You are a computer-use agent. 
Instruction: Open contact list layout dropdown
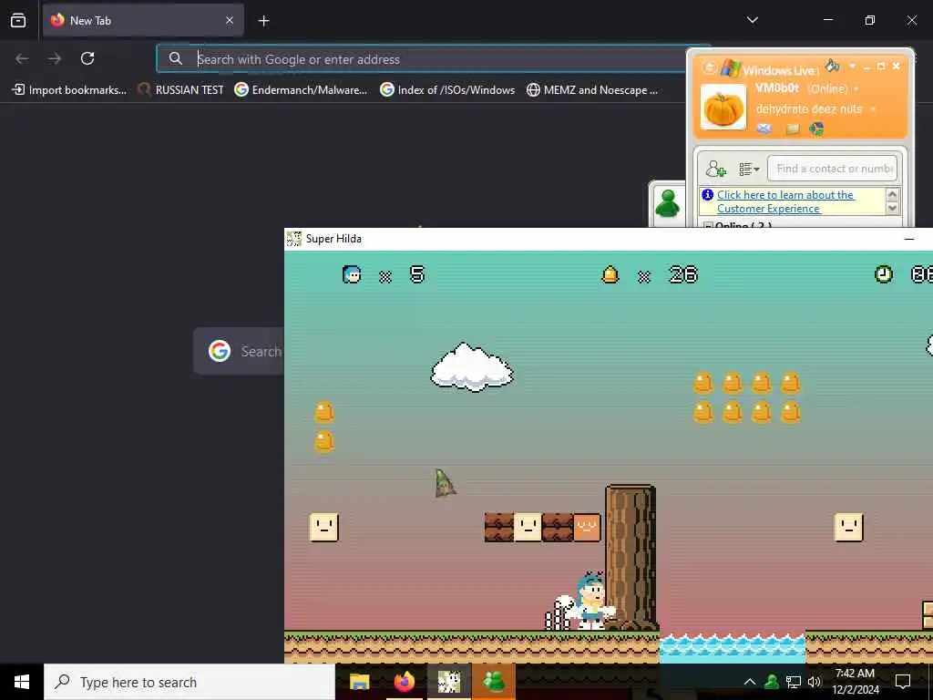point(749,169)
